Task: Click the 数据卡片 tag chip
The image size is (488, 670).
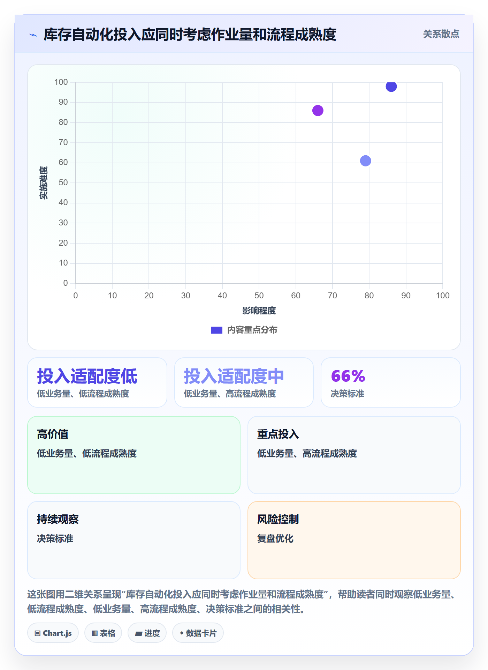Action: pos(198,633)
